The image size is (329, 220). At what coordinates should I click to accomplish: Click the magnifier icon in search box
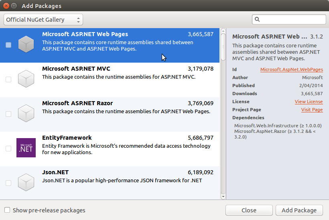click(x=257, y=20)
